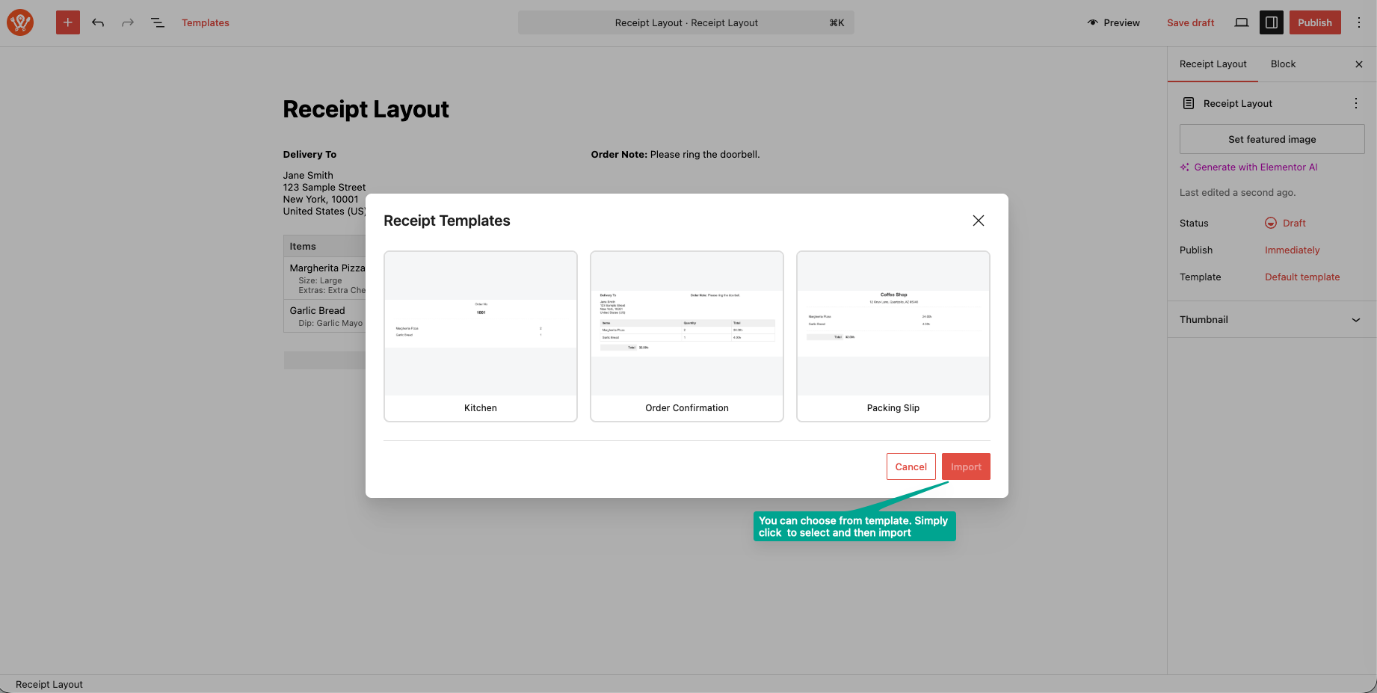Cancel the template selection dialog

[x=911, y=466]
